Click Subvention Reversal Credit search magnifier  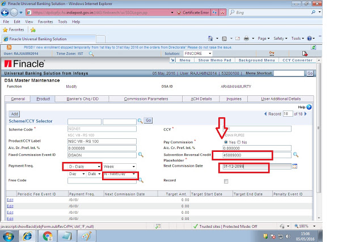pyautogui.click(x=296, y=155)
